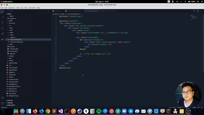The width and height of the screenshot is (204, 115).
Task: Click the Run play icon in editor toolbar
Action: (194, 11)
